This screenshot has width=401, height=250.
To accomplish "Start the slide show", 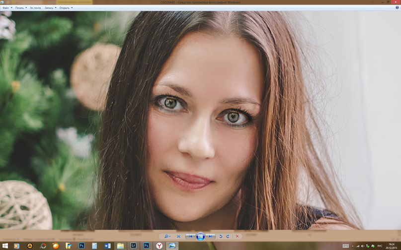I will tap(200, 237).
